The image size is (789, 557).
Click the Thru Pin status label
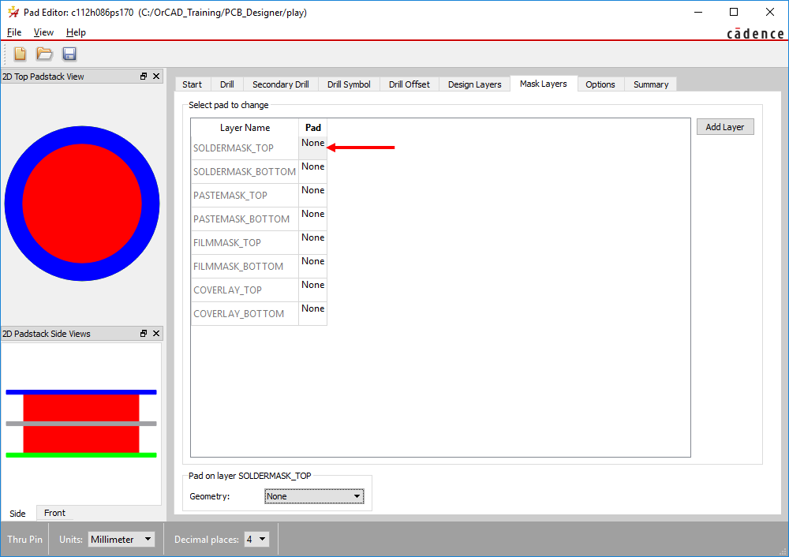coord(24,540)
